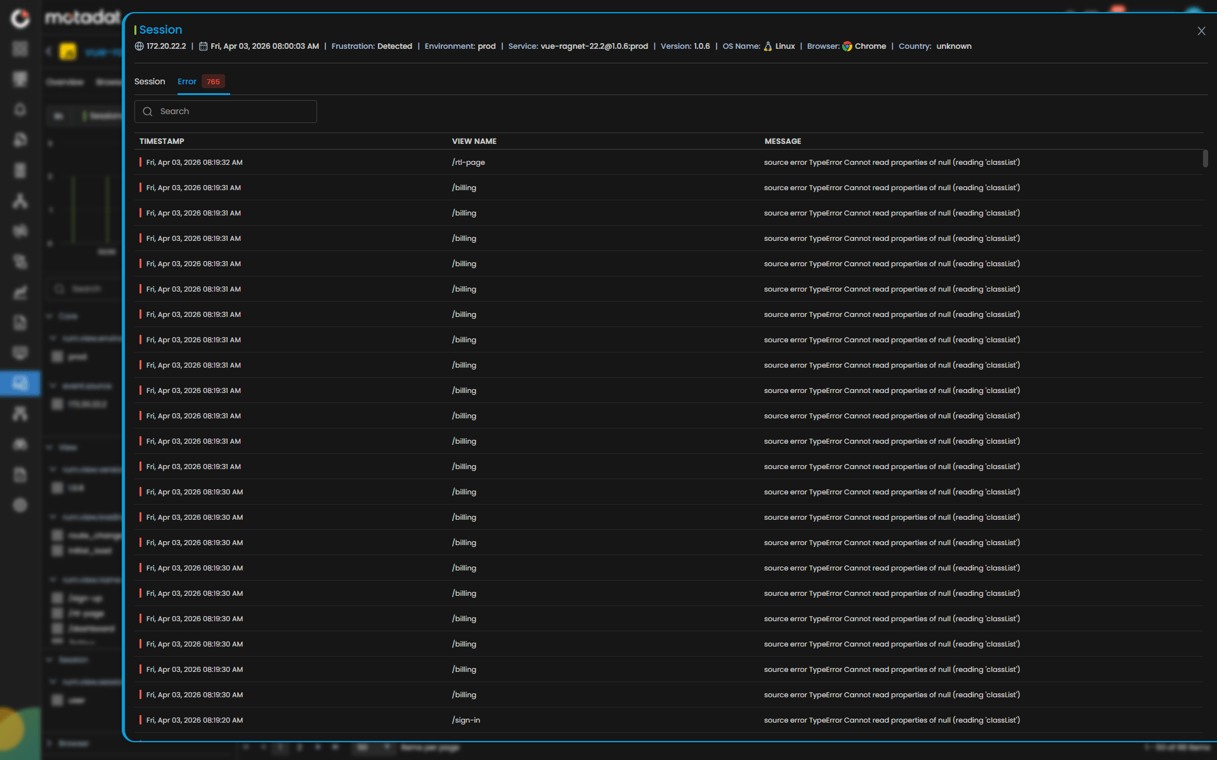This screenshot has height=760, width=1217.
Task: Switch to the Session tab
Action: pos(150,82)
